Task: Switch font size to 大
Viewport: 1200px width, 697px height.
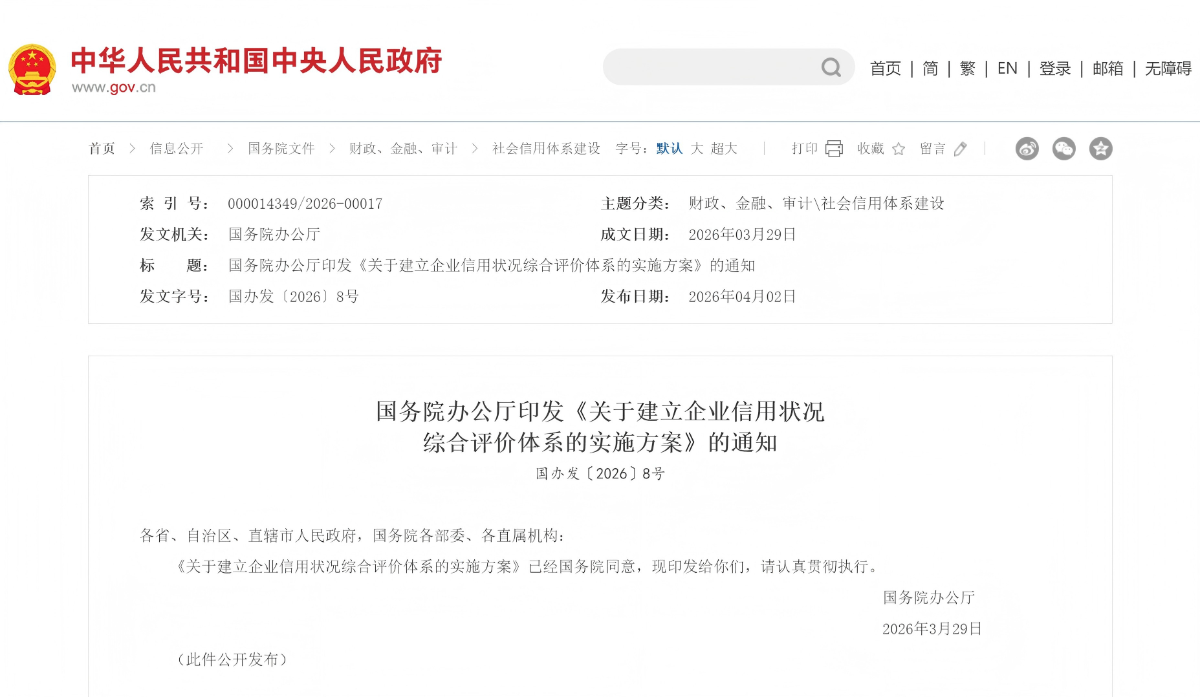Action: tap(697, 148)
